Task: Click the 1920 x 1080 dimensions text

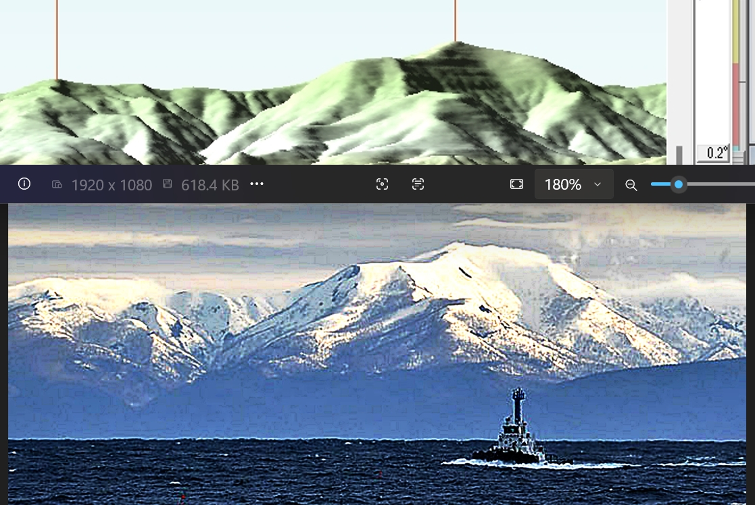Action: (112, 184)
